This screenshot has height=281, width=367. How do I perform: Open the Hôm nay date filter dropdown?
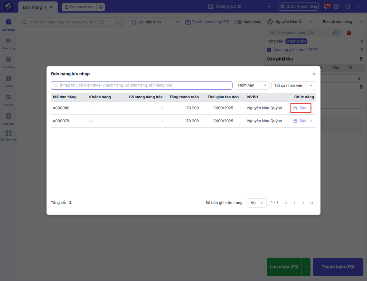pos(252,85)
